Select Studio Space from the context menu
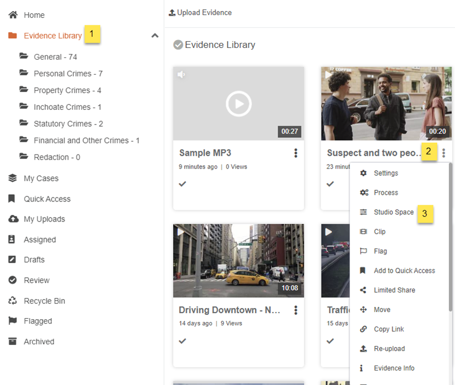Viewport: 455px width, 385px height. pos(394,212)
